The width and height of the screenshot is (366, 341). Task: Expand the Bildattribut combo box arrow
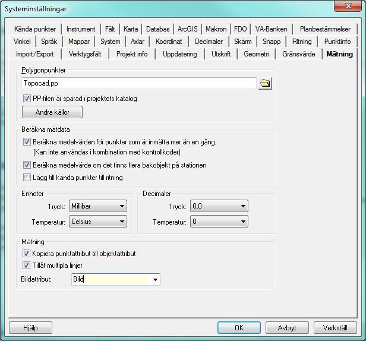155,280
